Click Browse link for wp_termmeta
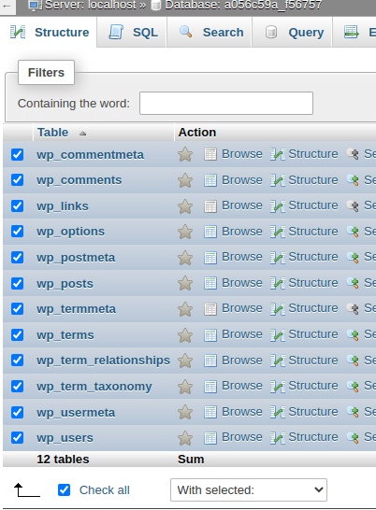The image size is (376, 510). [x=242, y=308]
